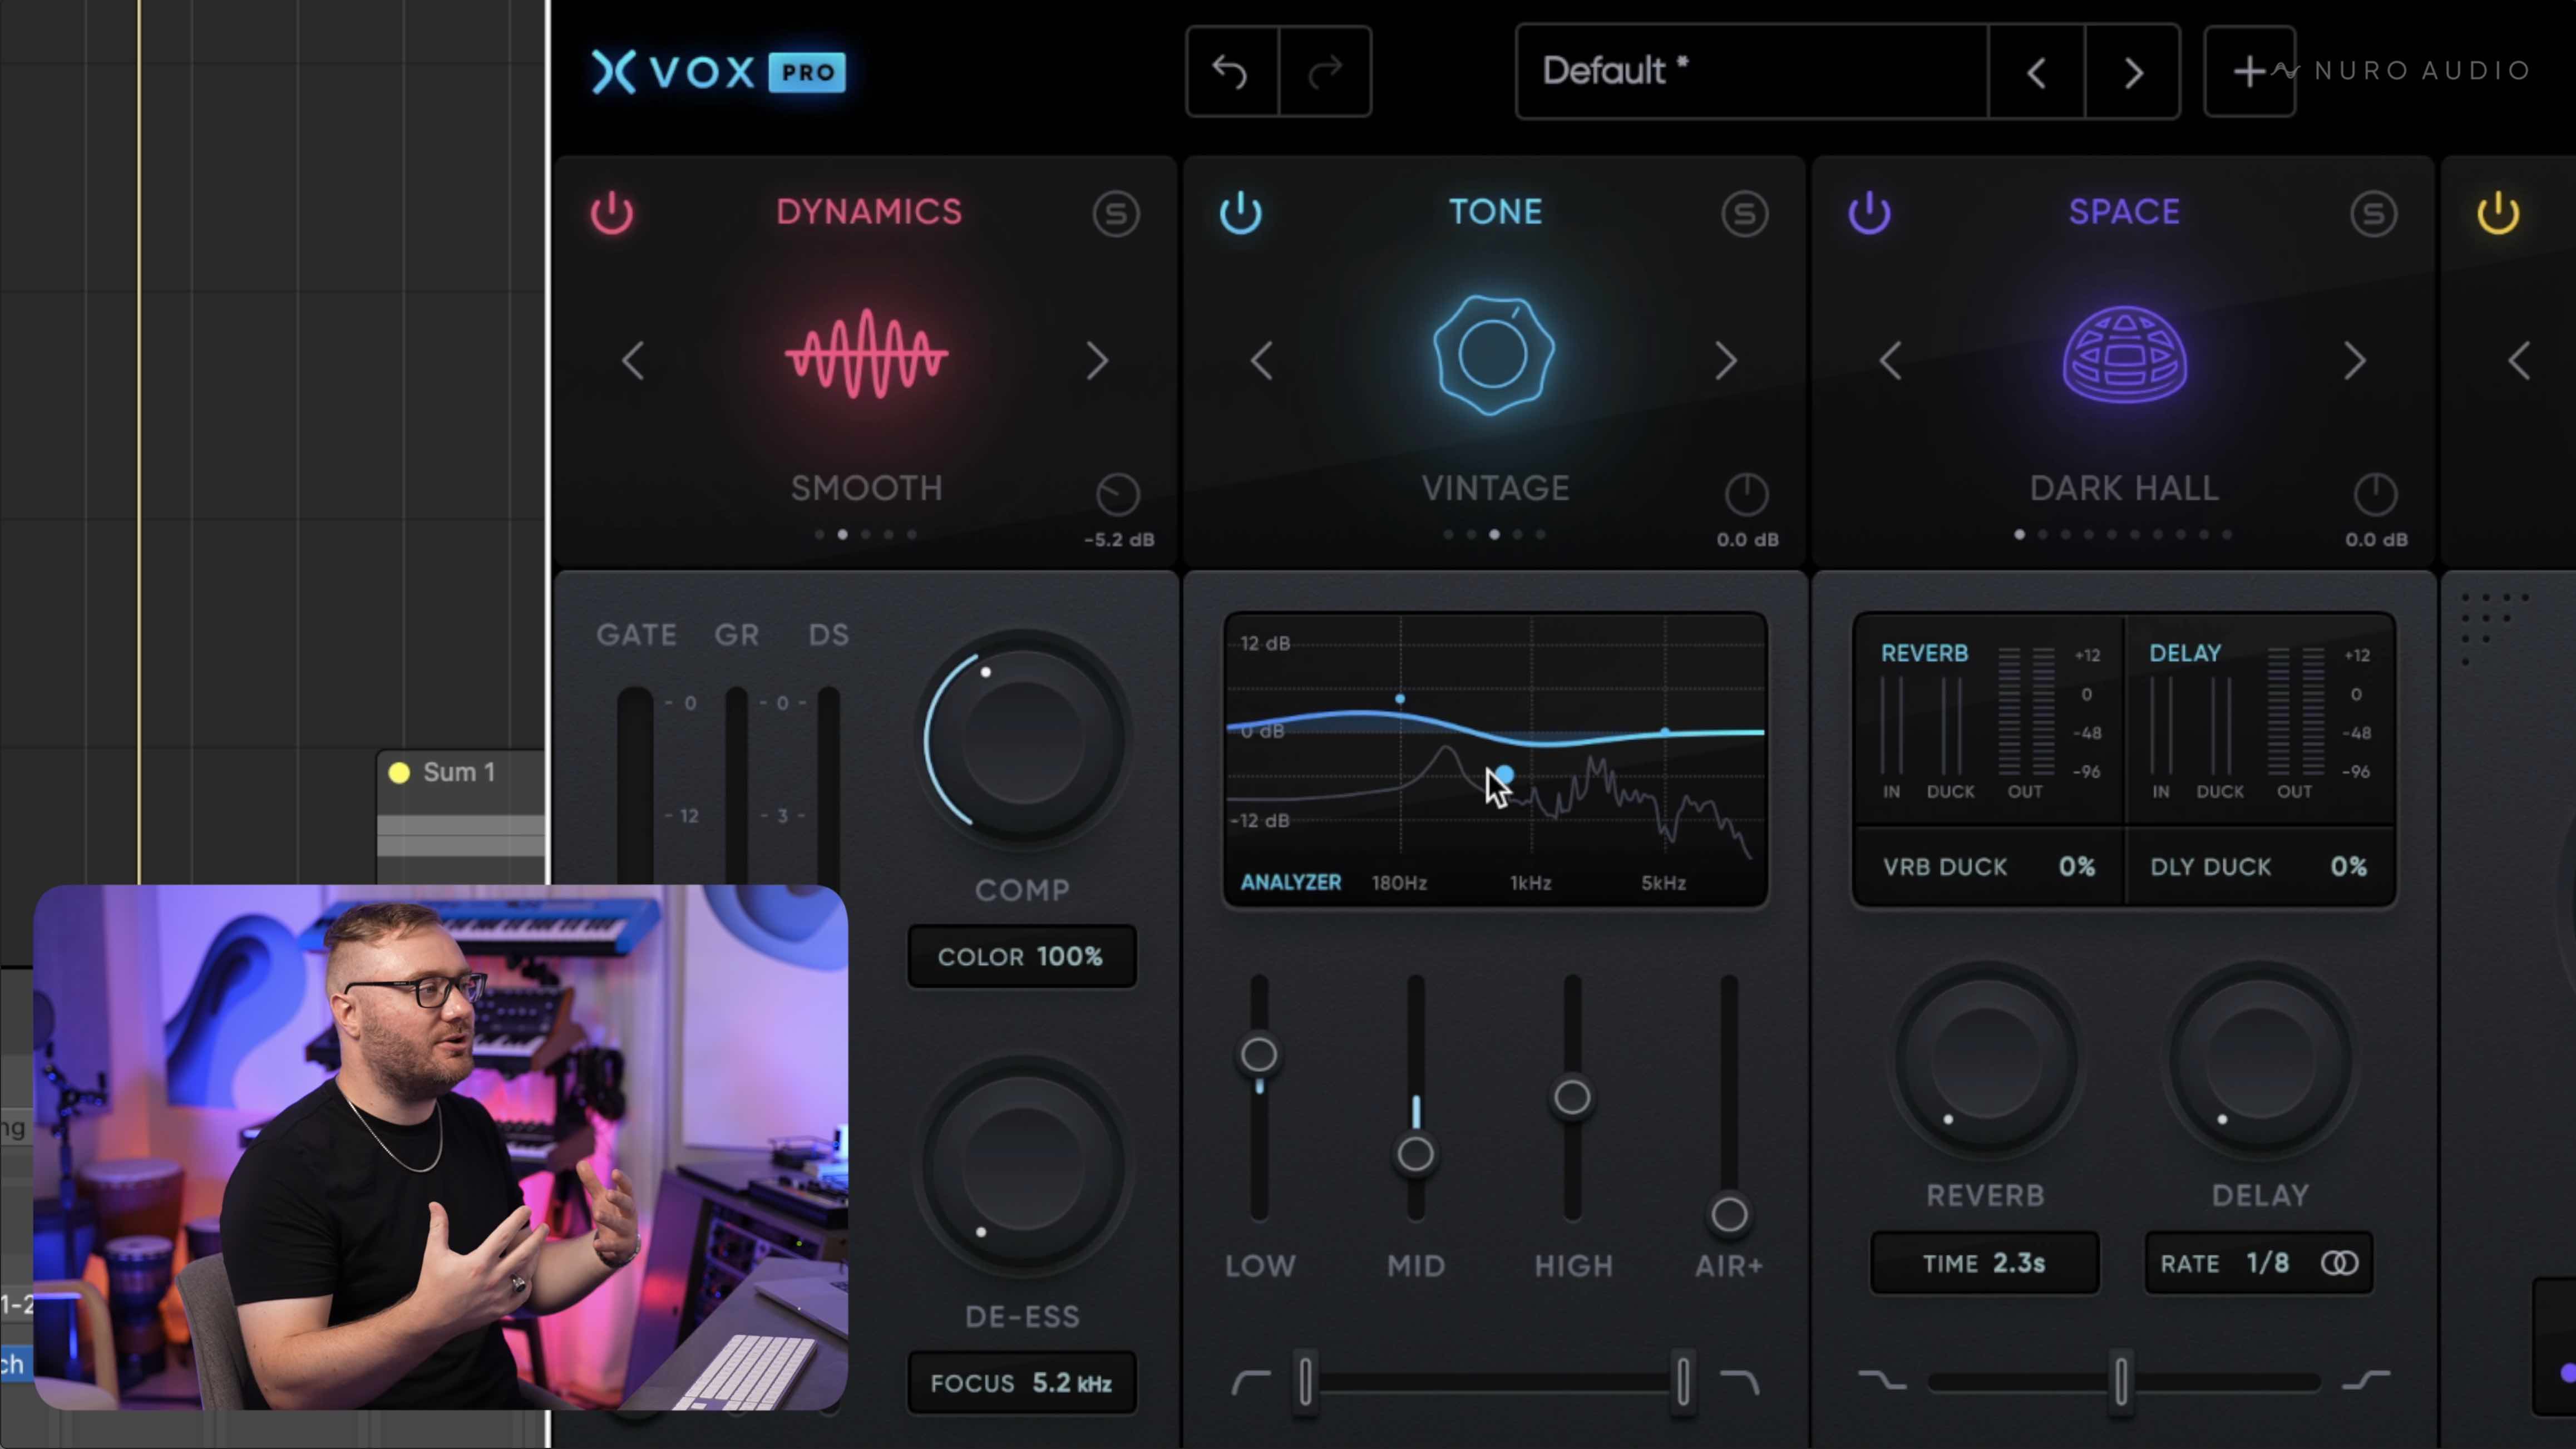Viewport: 2576px width, 1449px height.
Task: Toggle Dynamics module power off
Action: coord(612,213)
